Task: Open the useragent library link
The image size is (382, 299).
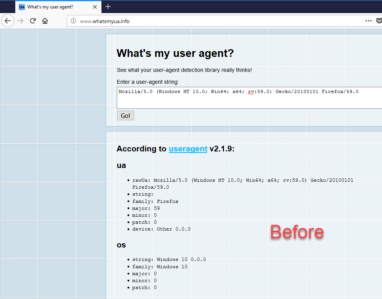Action: coord(188,149)
